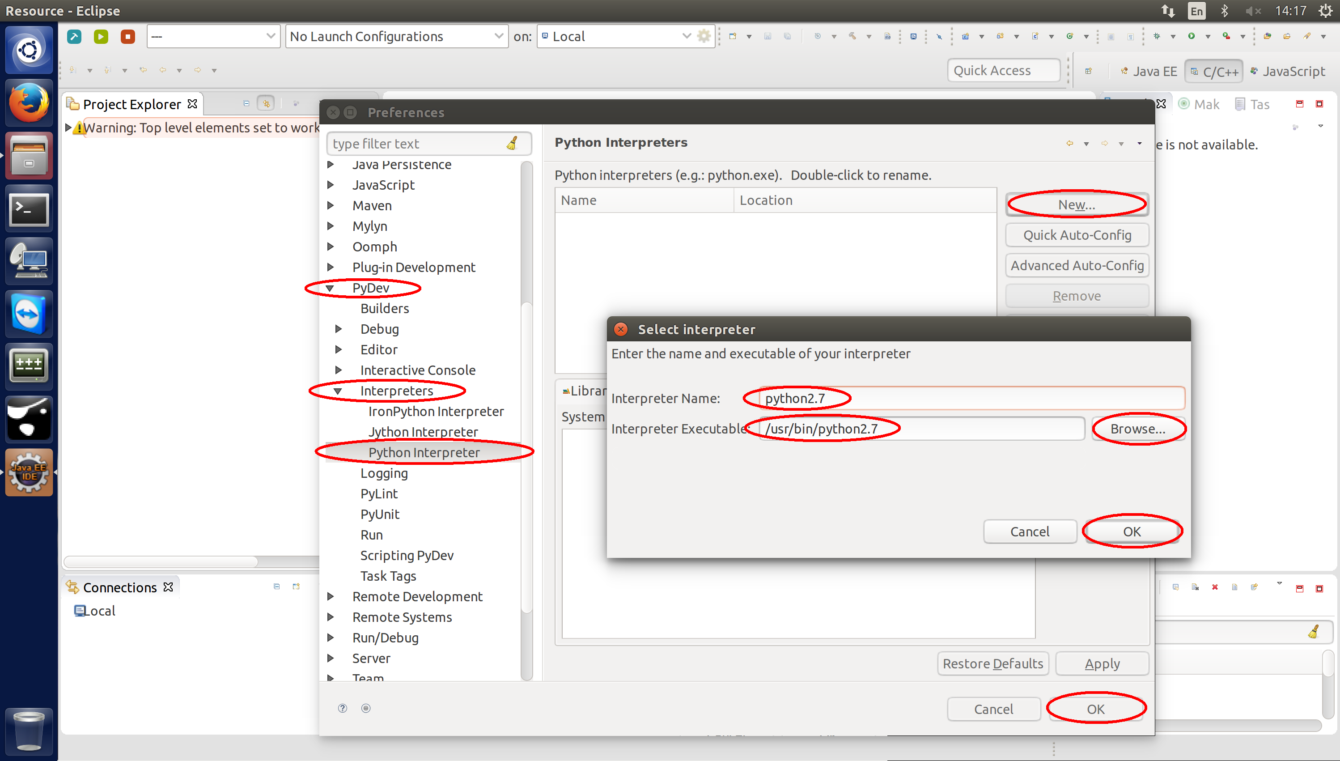Open the sound volume indicator
This screenshot has width=1340, height=761.
(1253, 10)
